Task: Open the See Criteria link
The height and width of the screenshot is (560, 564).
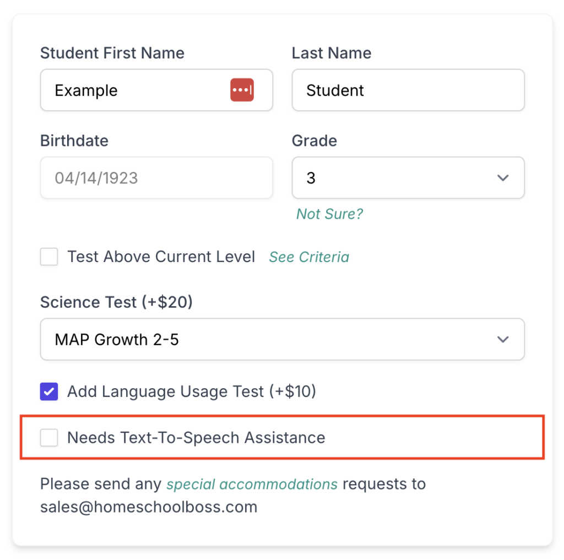Action: tap(309, 257)
